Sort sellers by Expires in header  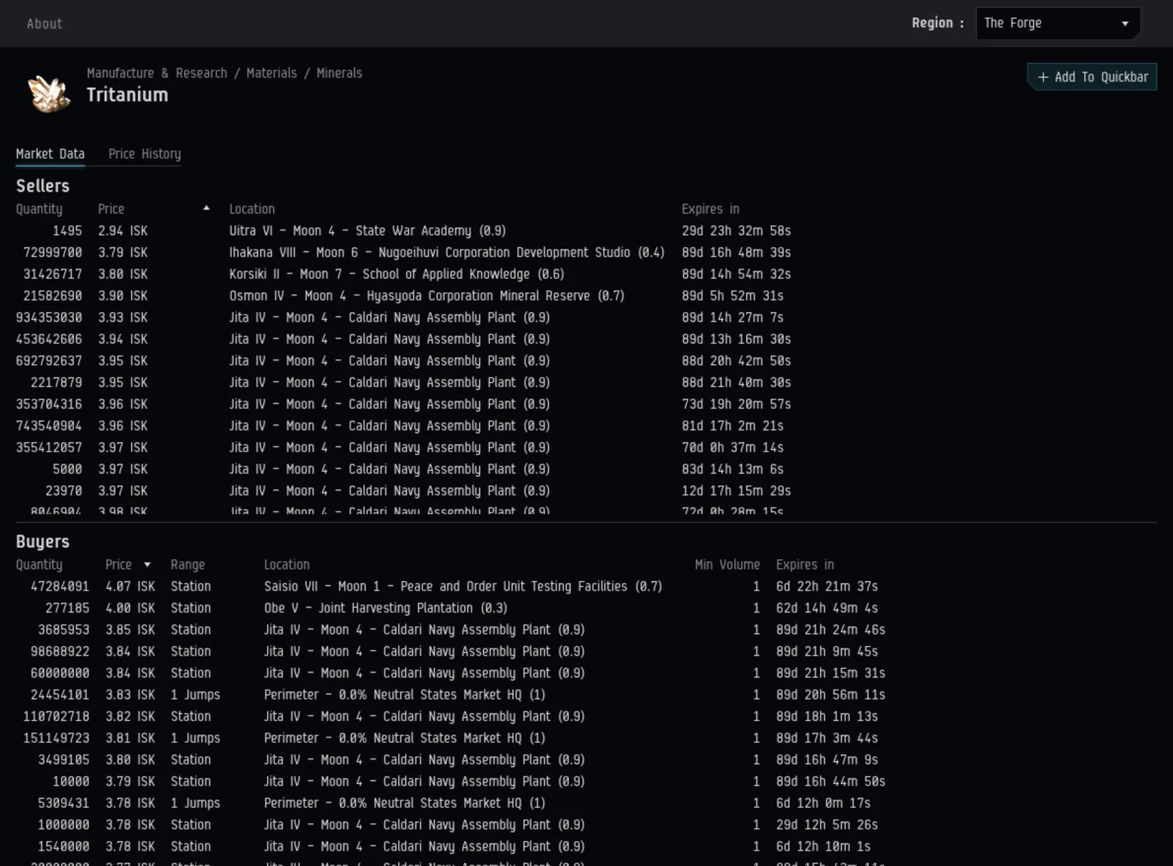tap(710, 209)
